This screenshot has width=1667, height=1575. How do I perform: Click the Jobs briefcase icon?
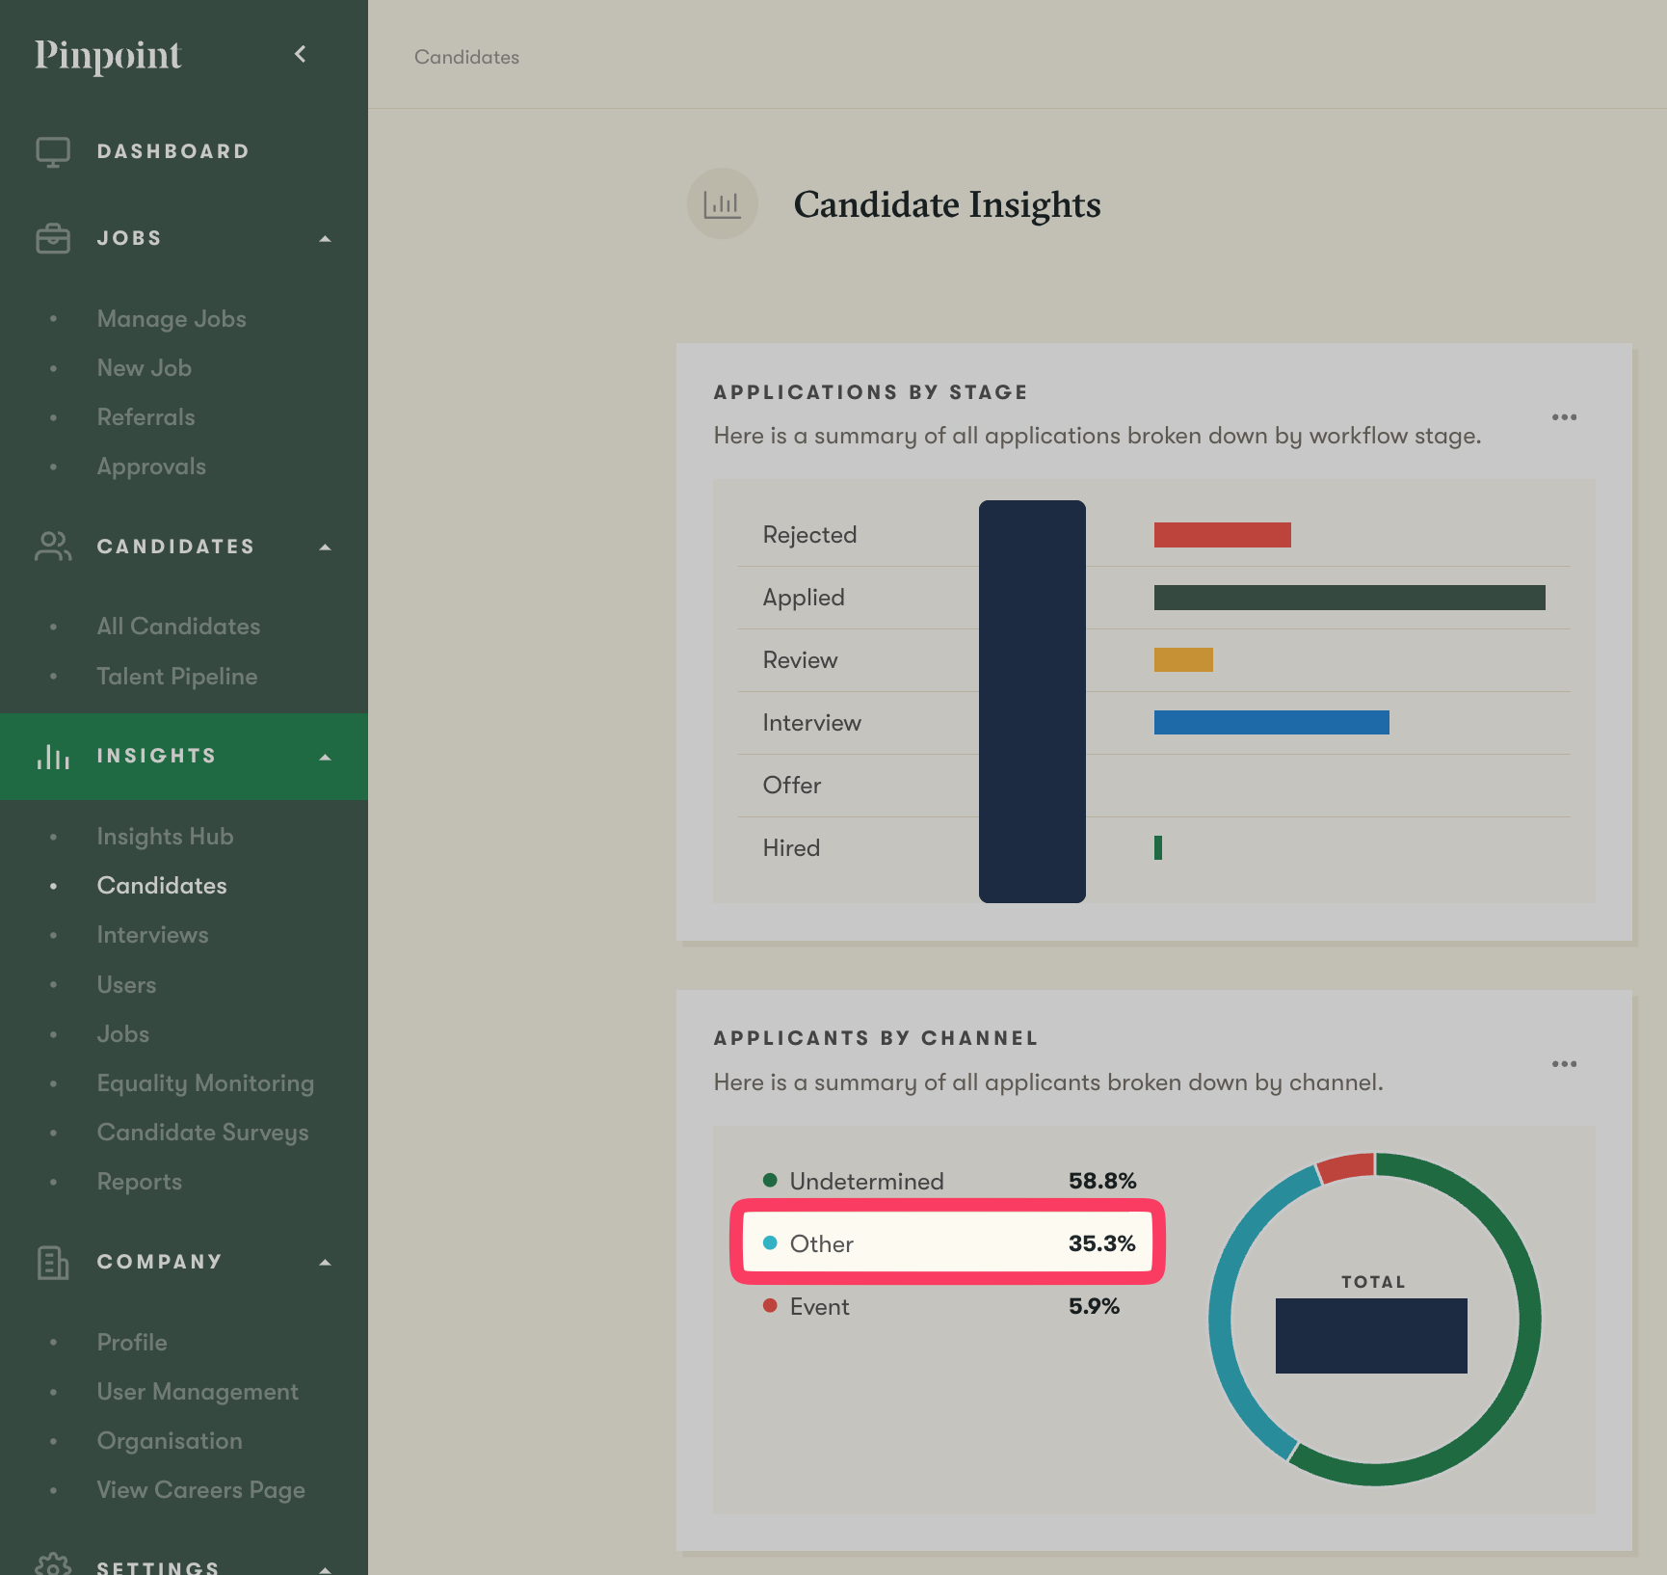click(x=53, y=238)
